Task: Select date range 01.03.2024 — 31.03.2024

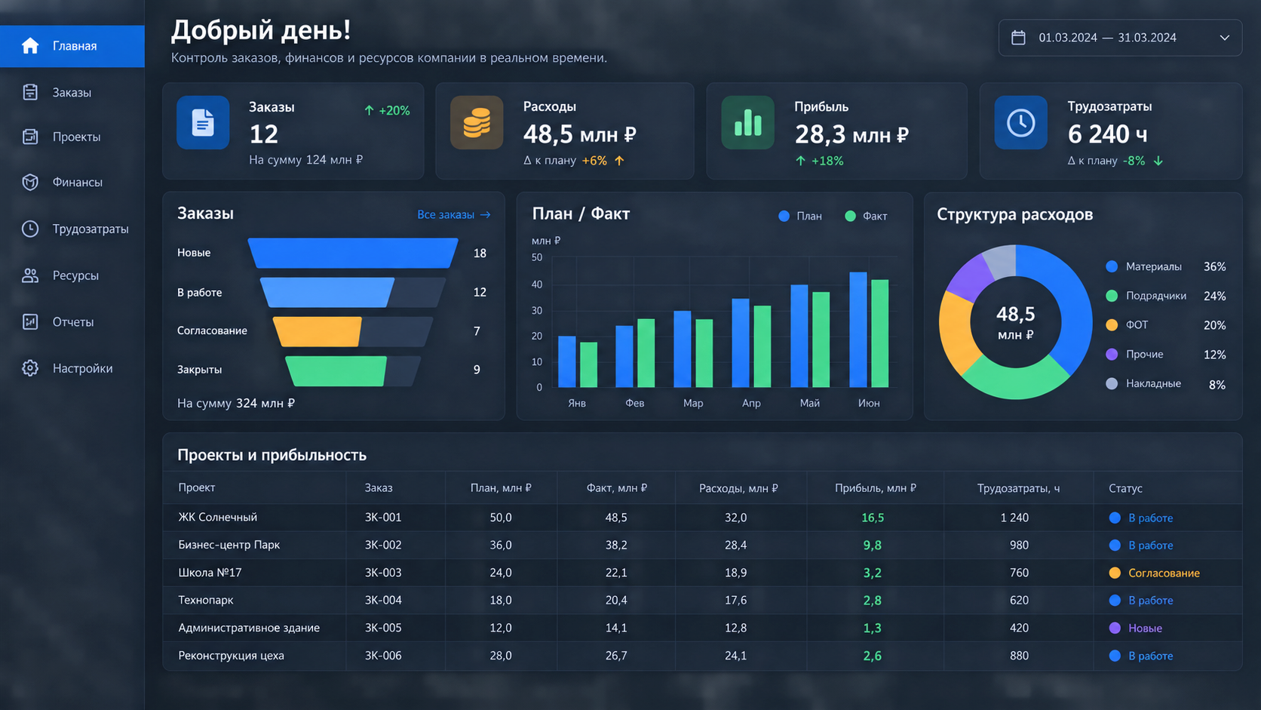Action: (1120, 38)
